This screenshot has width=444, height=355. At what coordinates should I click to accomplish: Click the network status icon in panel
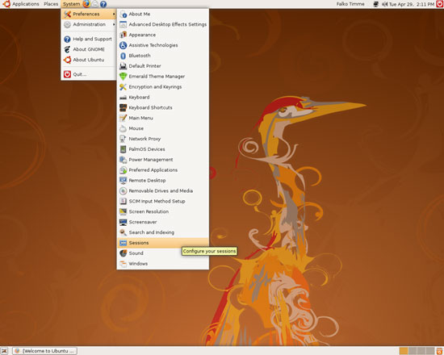(375, 4)
